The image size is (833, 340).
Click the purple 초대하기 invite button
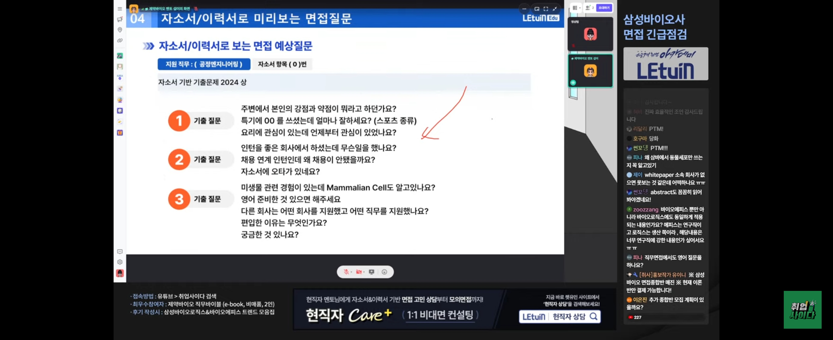tap(604, 8)
